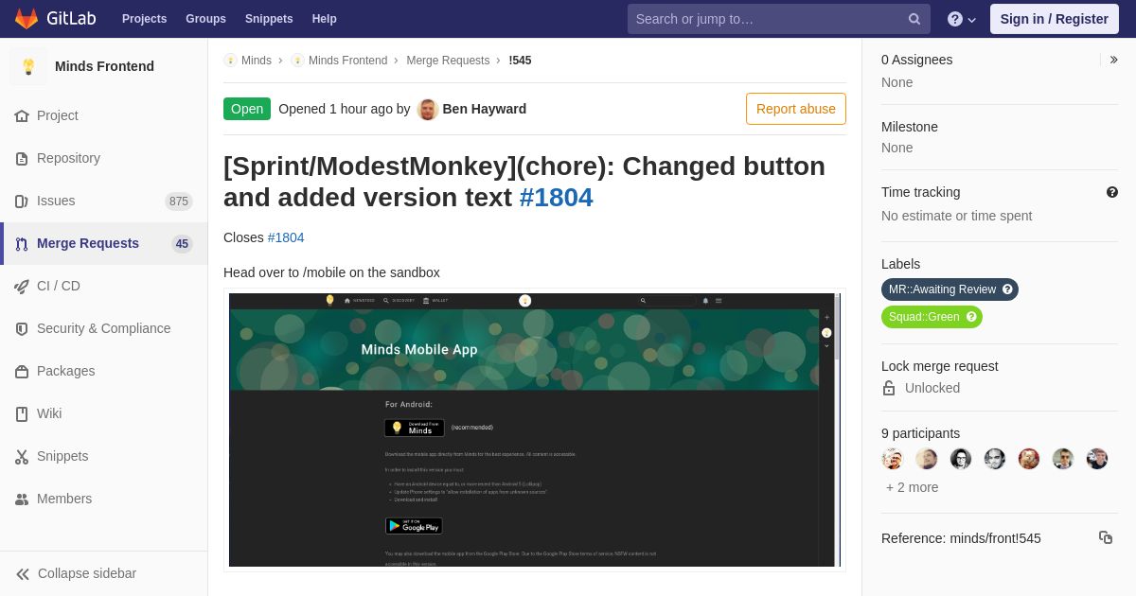Click the third participant avatar
Image resolution: width=1136 pixels, height=596 pixels.
[961, 459]
